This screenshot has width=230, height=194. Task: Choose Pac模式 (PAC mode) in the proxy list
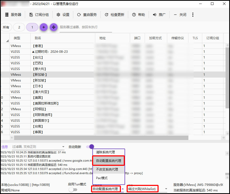[102, 178]
